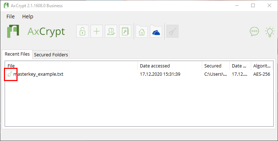Click the Algorit... column header
This screenshot has width=278, height=141.
[x=262, y=66]
